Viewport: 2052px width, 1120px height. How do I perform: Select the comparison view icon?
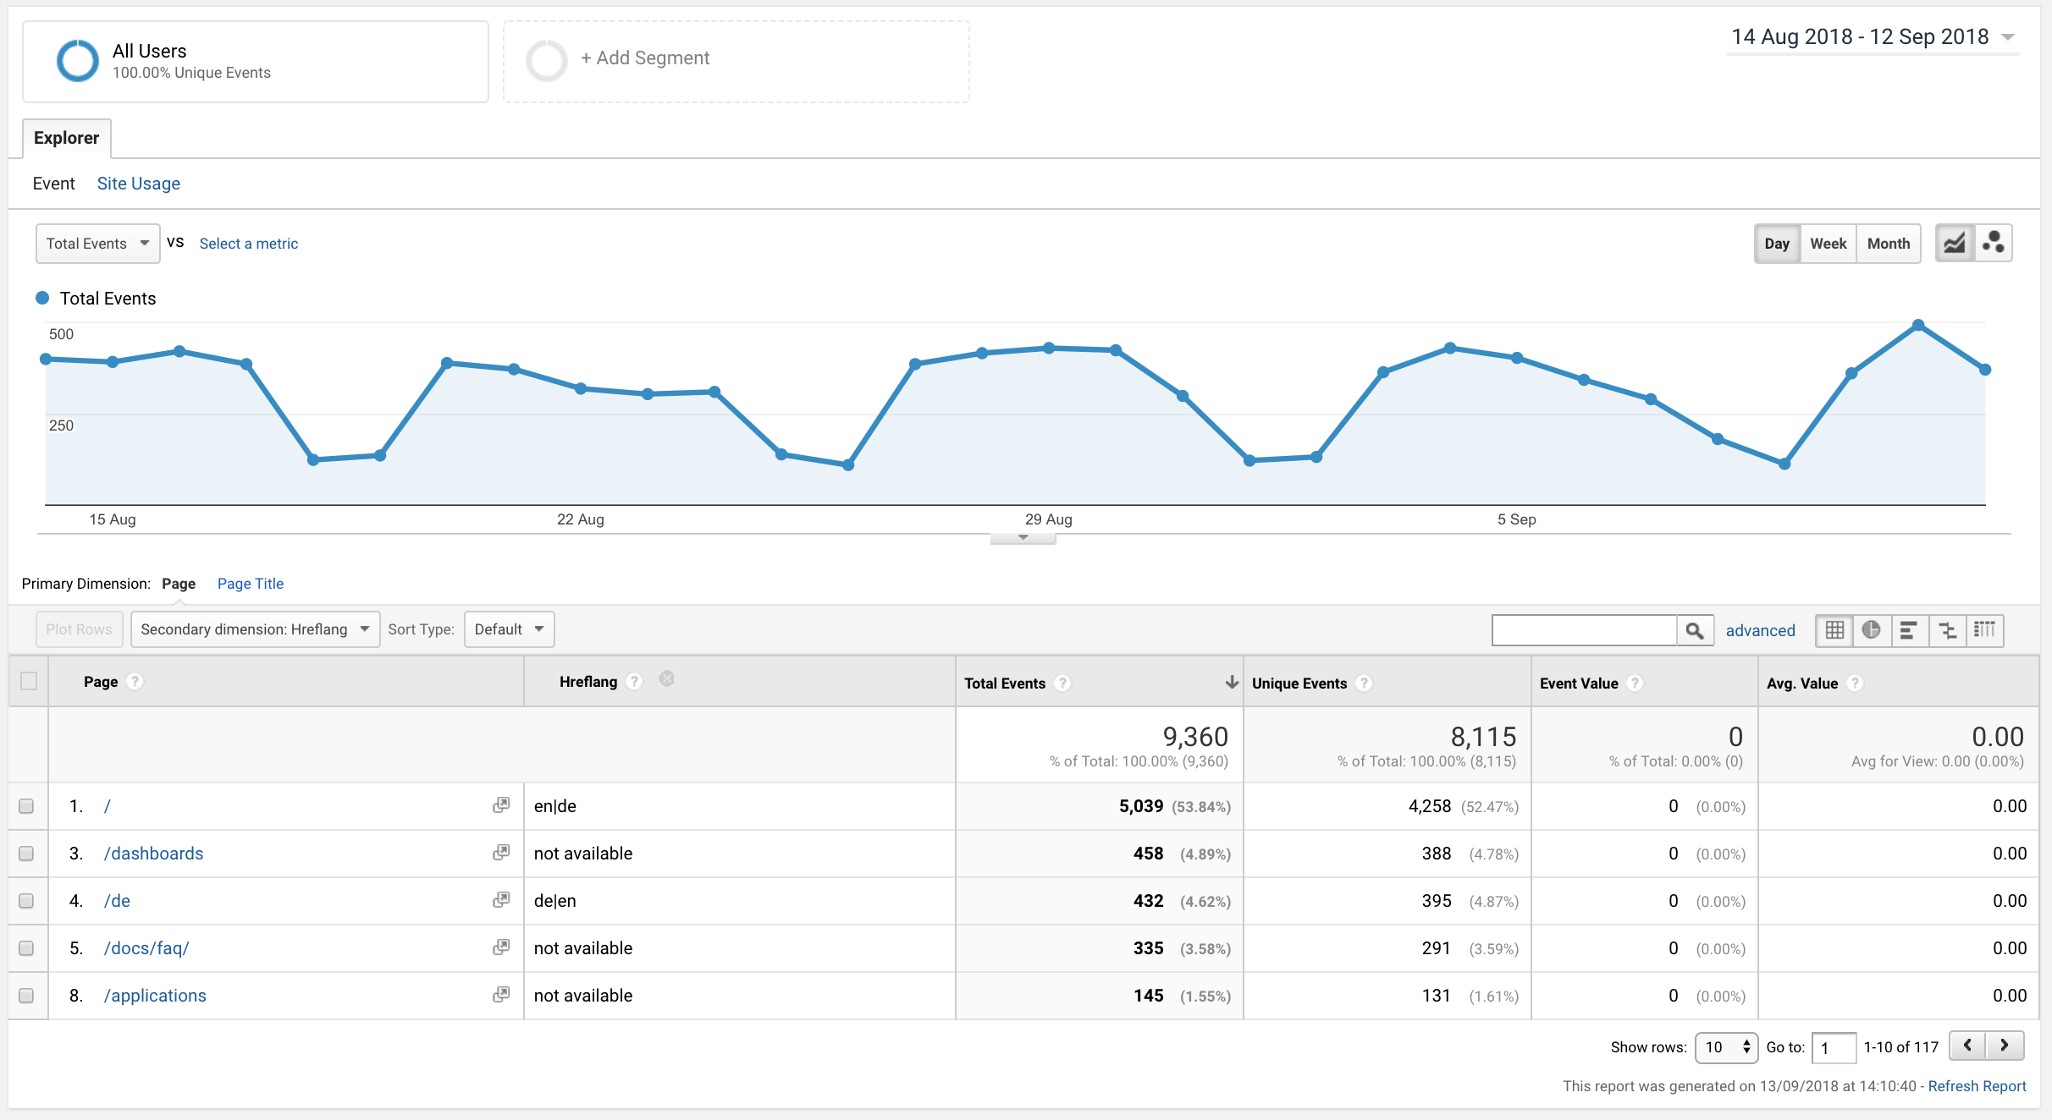coord(1947,630)
